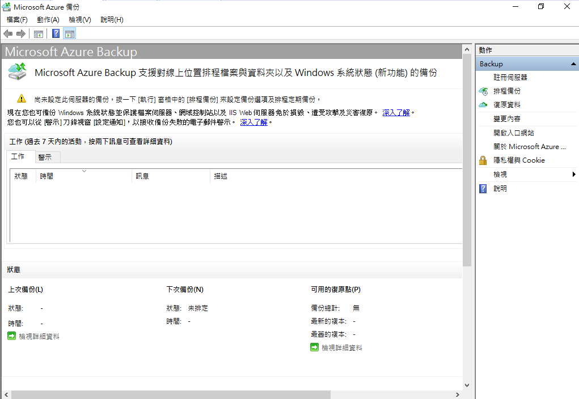Open the 檢視(V) menu
Image resolution: width=579 pixels, height=399 pixels.
pos(80,20)
